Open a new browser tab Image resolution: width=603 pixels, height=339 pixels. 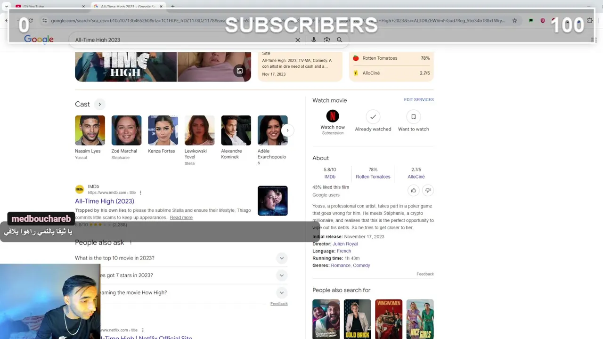pos(172,6)
